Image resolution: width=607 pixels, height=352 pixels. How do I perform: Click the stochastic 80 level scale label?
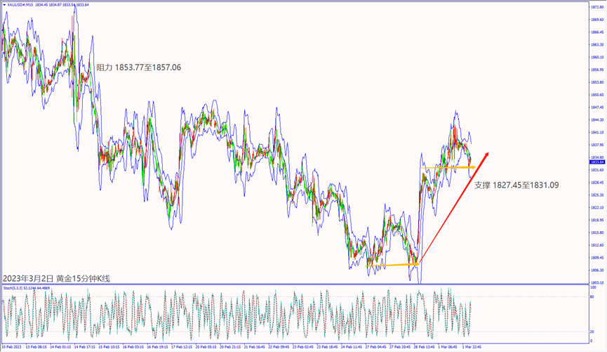(x=593, y=298)
